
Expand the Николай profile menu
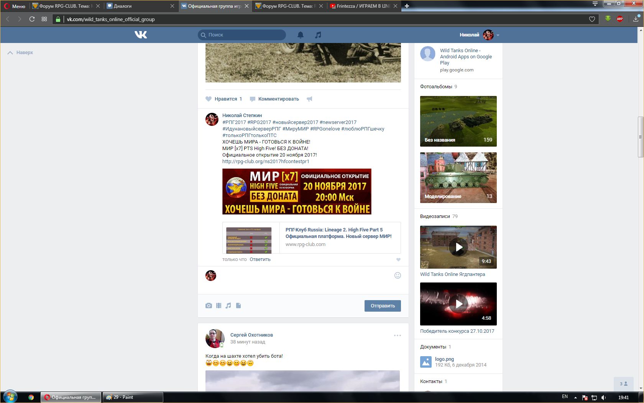(480, 35)
